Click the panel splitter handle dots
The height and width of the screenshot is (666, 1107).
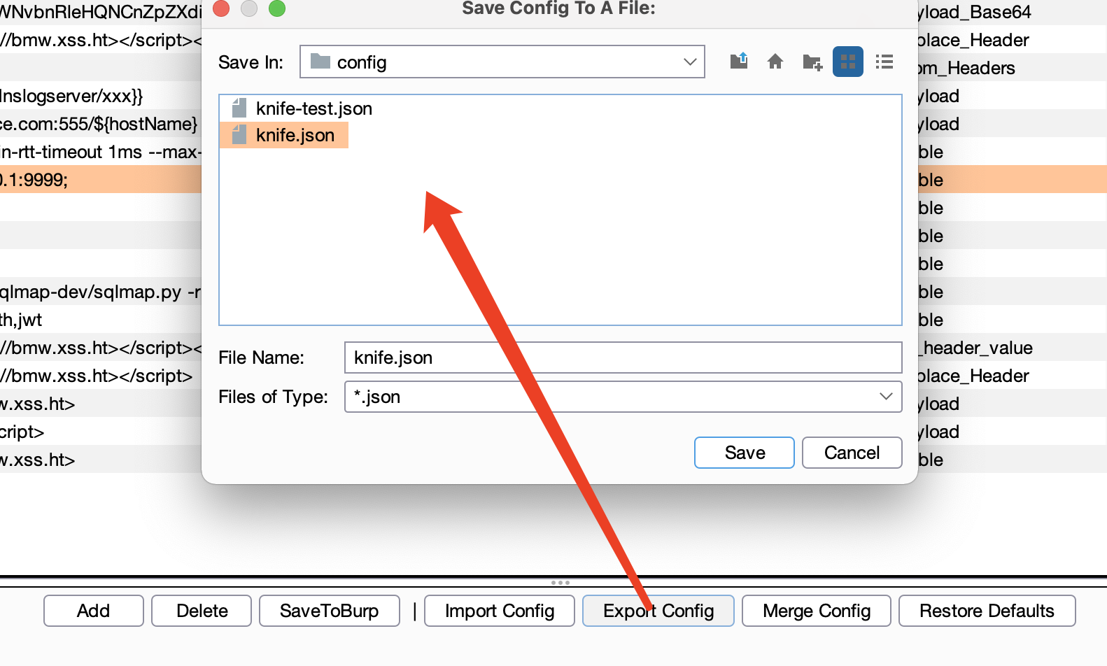[560, 582]
